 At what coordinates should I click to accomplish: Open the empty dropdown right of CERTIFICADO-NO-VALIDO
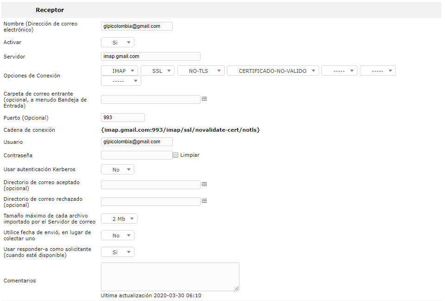(x=339, y=71)
